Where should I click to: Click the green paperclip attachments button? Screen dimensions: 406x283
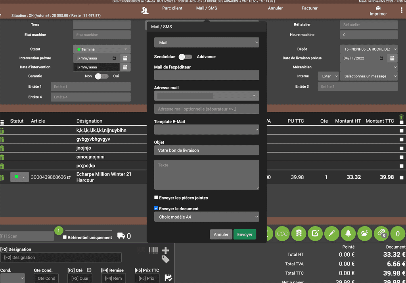(x=381, y=234)
